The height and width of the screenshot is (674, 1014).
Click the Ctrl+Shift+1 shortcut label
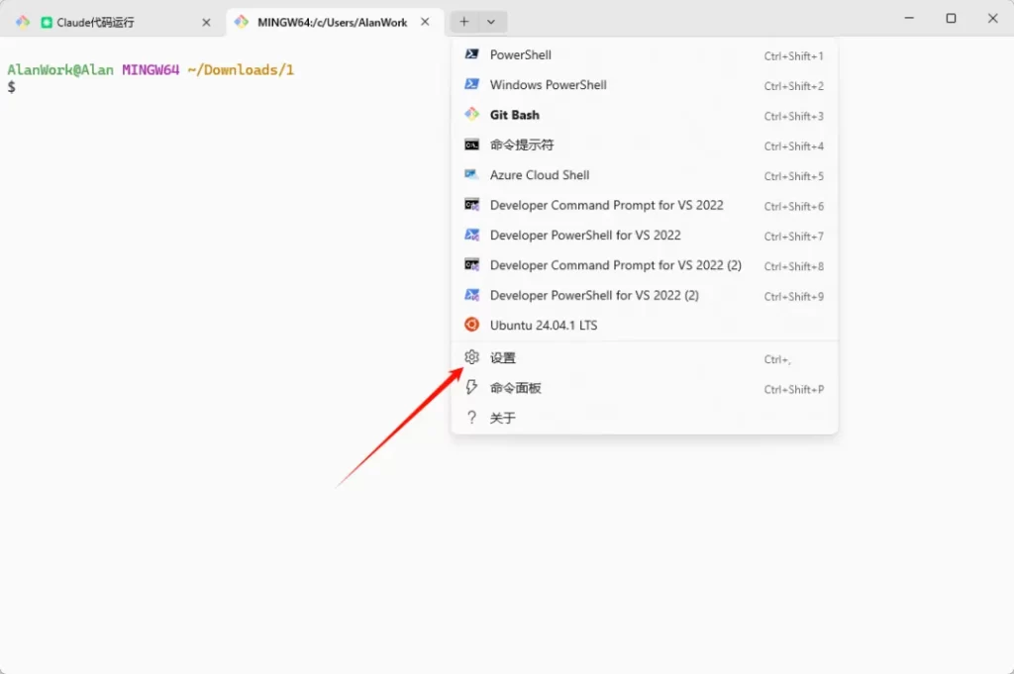tap(793, 56)
